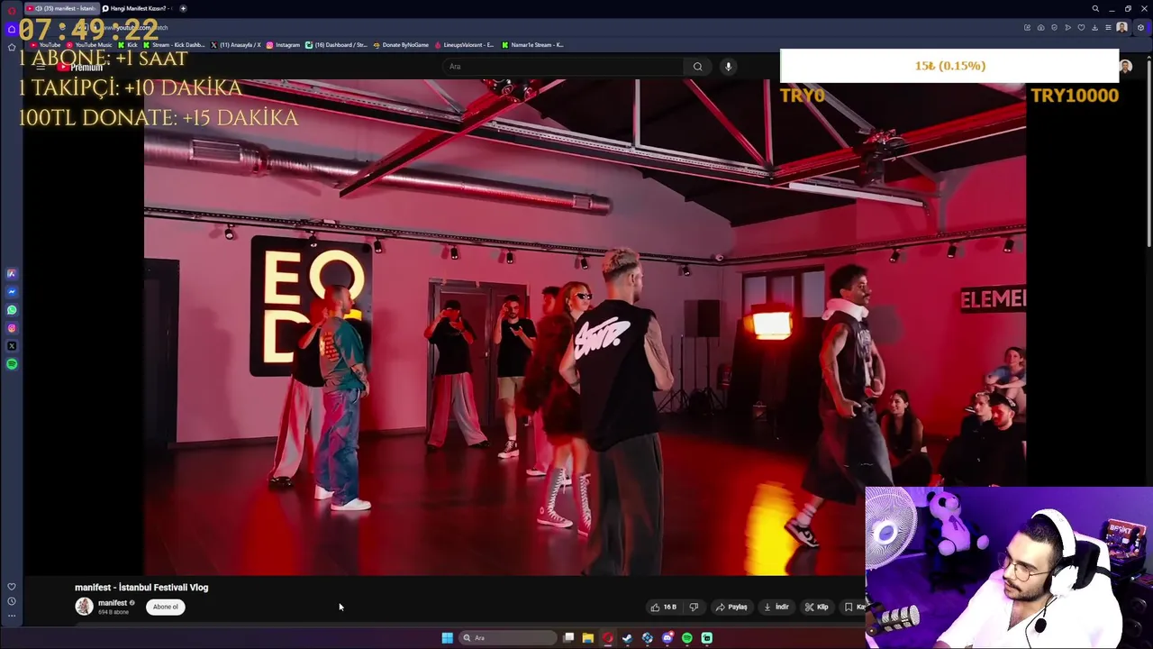Open sidebar X (Twitter) icon
The height and width of the screenshot is (649, 1153).
(12, 346)
